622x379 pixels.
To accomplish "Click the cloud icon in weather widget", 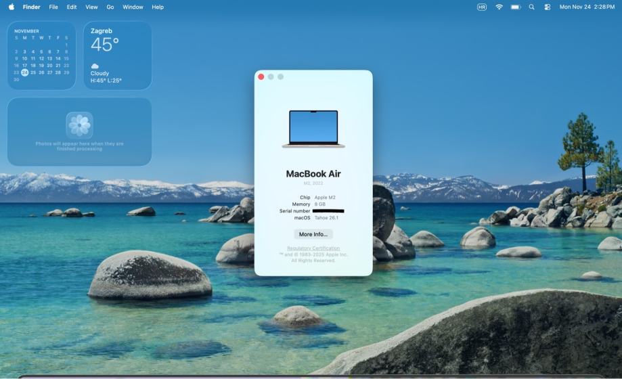I will pyautogui.click(x=95, y=66).
